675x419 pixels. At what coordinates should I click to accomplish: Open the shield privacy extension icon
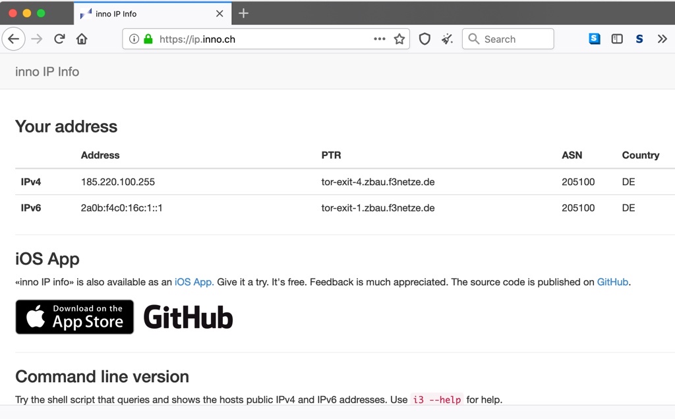[425, 39]
